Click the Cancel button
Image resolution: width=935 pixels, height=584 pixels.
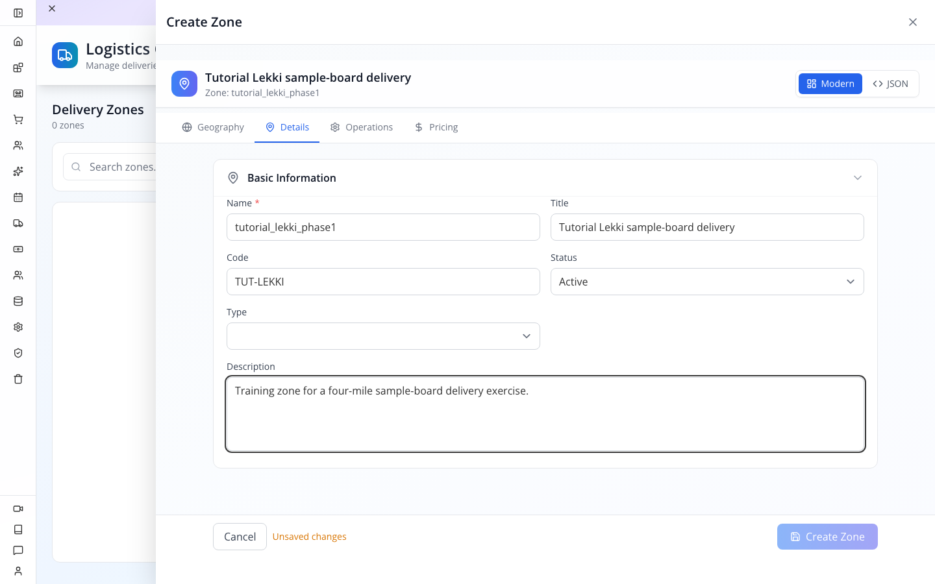(240, 537)
